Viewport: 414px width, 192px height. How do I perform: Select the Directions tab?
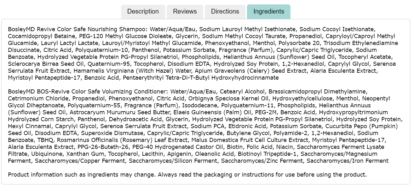225,12
